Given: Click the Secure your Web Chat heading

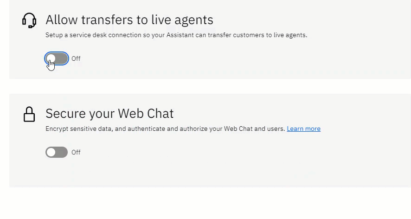Looking at the screenshot, I should [x=109, y=114].
